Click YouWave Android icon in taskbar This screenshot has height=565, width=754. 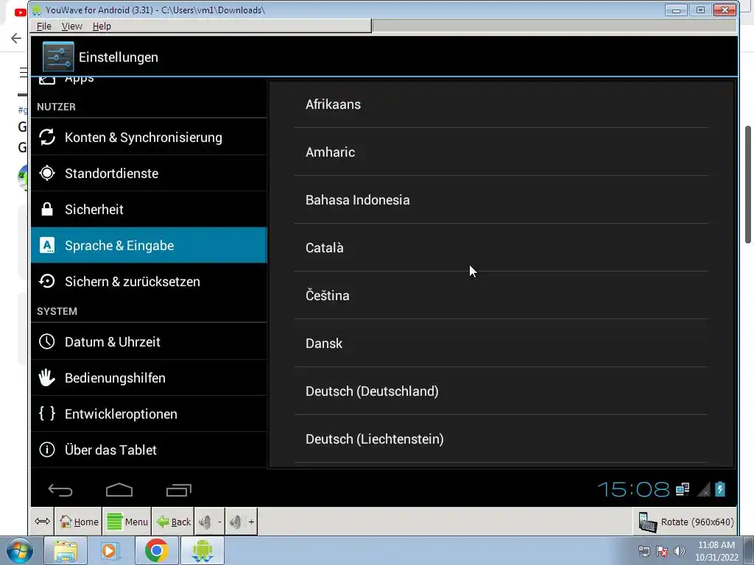coord(202,551)
